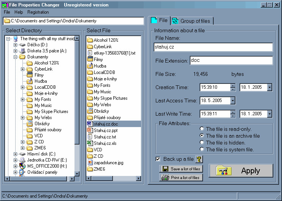Select 'My Skype Pictures' in the file list
Viewport: 282px width, 201px height.
[111, 98]
